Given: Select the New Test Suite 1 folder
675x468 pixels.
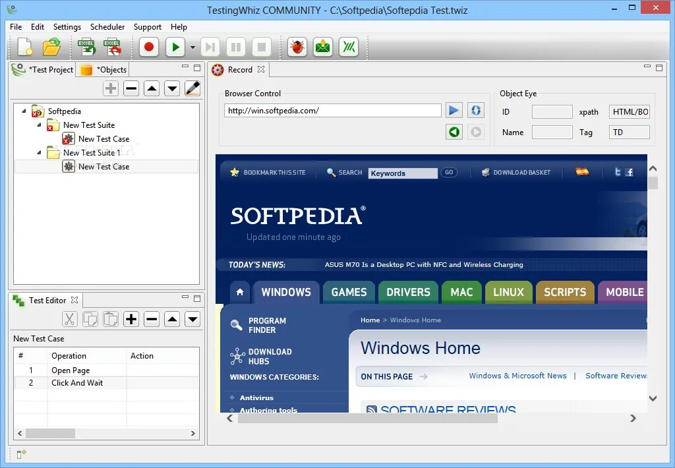Looking at the screenshot, I should (x=92, y=153).
